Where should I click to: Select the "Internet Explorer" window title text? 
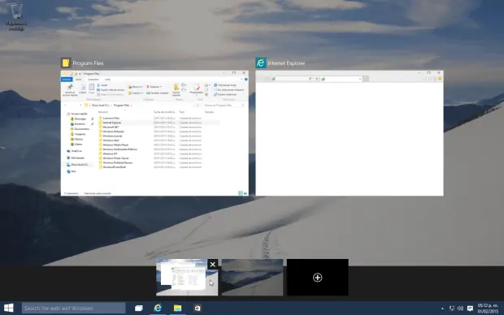point(286,63)
